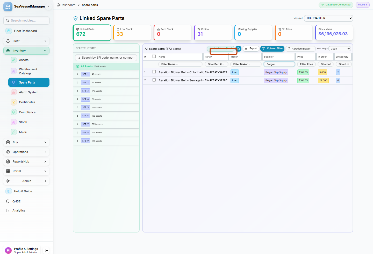
Task: Click the Dashboard home breadcrumb icon
Action: pos(58,5)
